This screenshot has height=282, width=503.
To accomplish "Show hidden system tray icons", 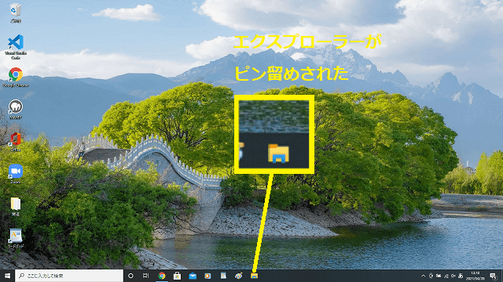I will pos(423,276).
